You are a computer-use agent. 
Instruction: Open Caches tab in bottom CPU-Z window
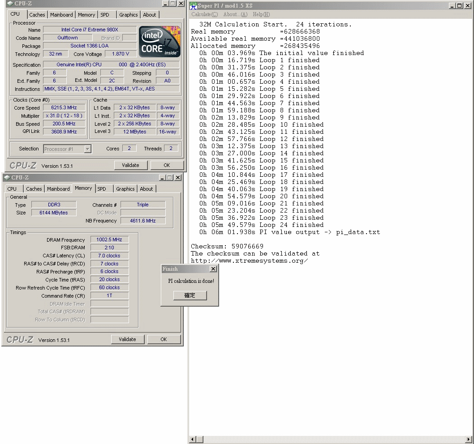[x=34, y=189]
